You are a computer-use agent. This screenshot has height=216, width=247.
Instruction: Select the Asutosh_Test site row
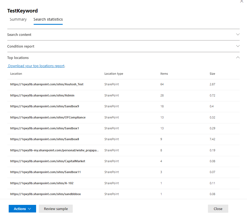pos(47,84)
